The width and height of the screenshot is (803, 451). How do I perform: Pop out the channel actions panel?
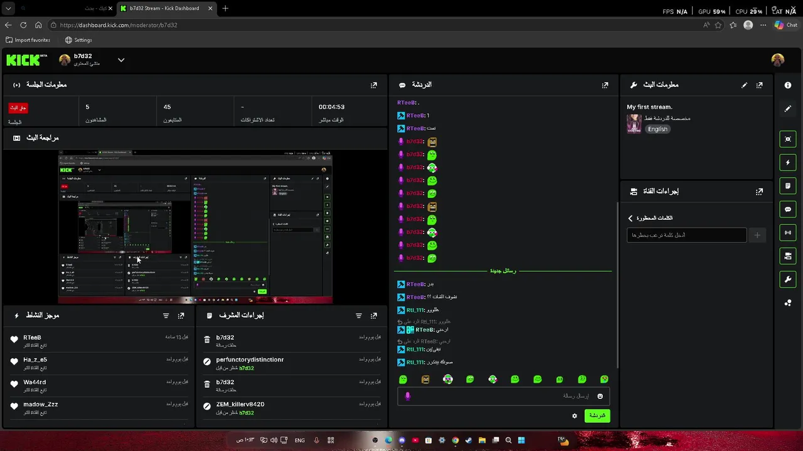coord(760,192)
